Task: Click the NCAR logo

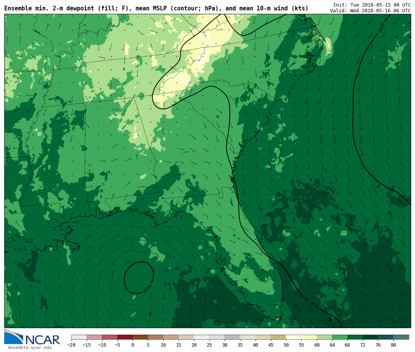Action: 32,337
